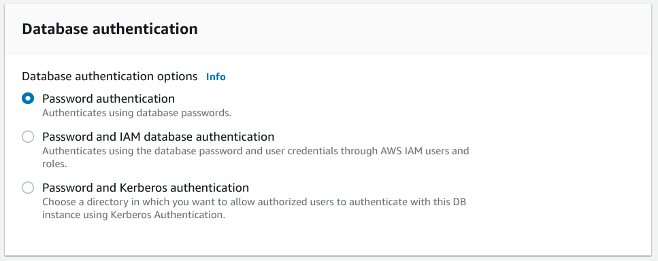The image size is (658, 261).
Task: Click the 'Database authentication' section heading
Action: point(110,29)
